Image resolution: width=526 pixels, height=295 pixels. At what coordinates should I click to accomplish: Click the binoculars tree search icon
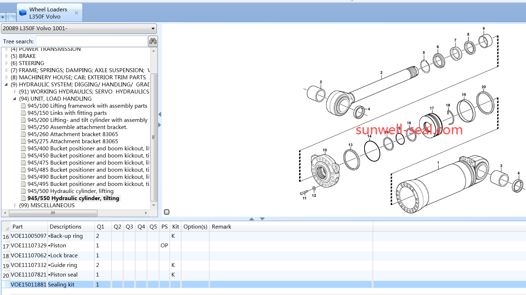153,41
